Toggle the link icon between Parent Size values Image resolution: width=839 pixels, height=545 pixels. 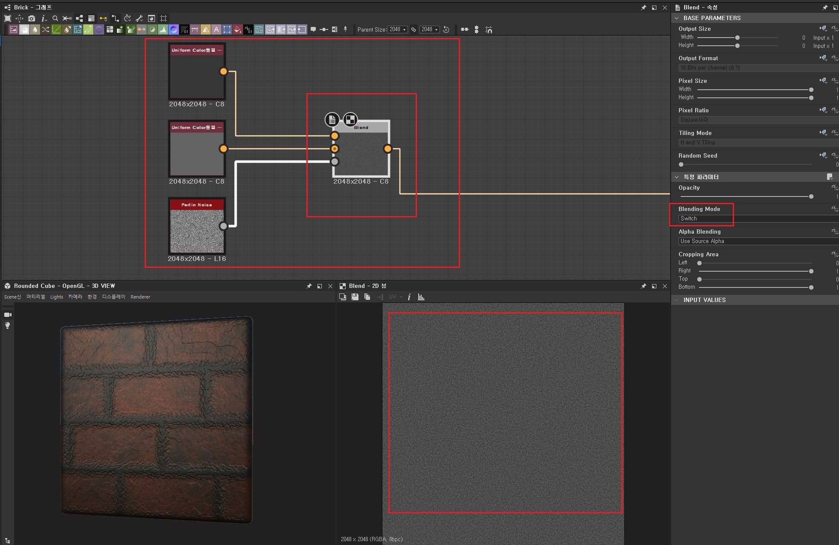point(414,29)
